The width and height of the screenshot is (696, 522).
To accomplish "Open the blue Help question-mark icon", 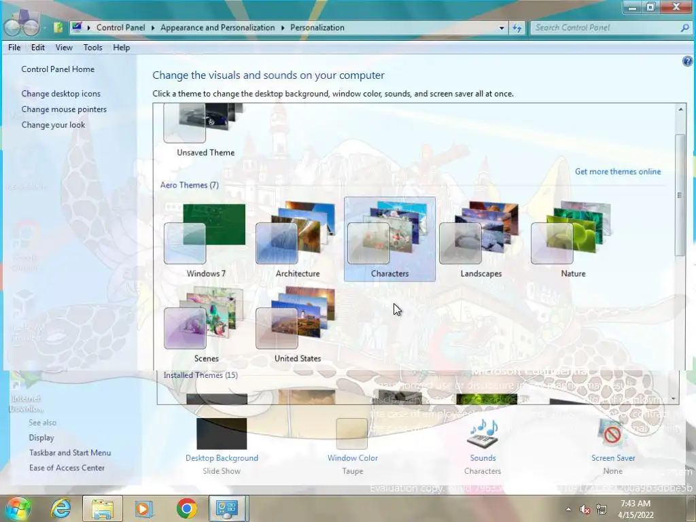I will coord(687,61).
